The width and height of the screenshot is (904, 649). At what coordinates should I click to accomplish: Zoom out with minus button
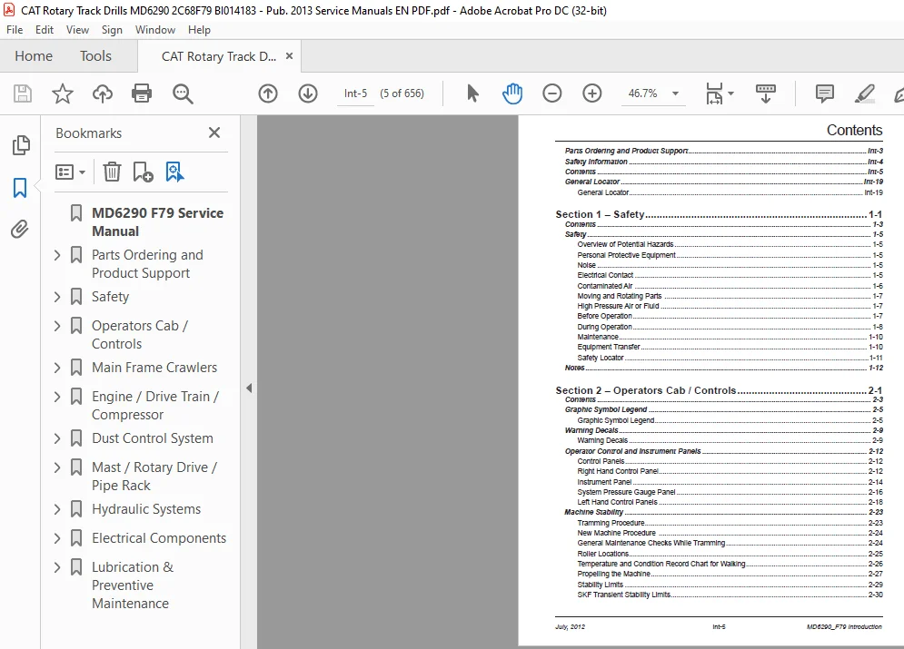point(551,93)
